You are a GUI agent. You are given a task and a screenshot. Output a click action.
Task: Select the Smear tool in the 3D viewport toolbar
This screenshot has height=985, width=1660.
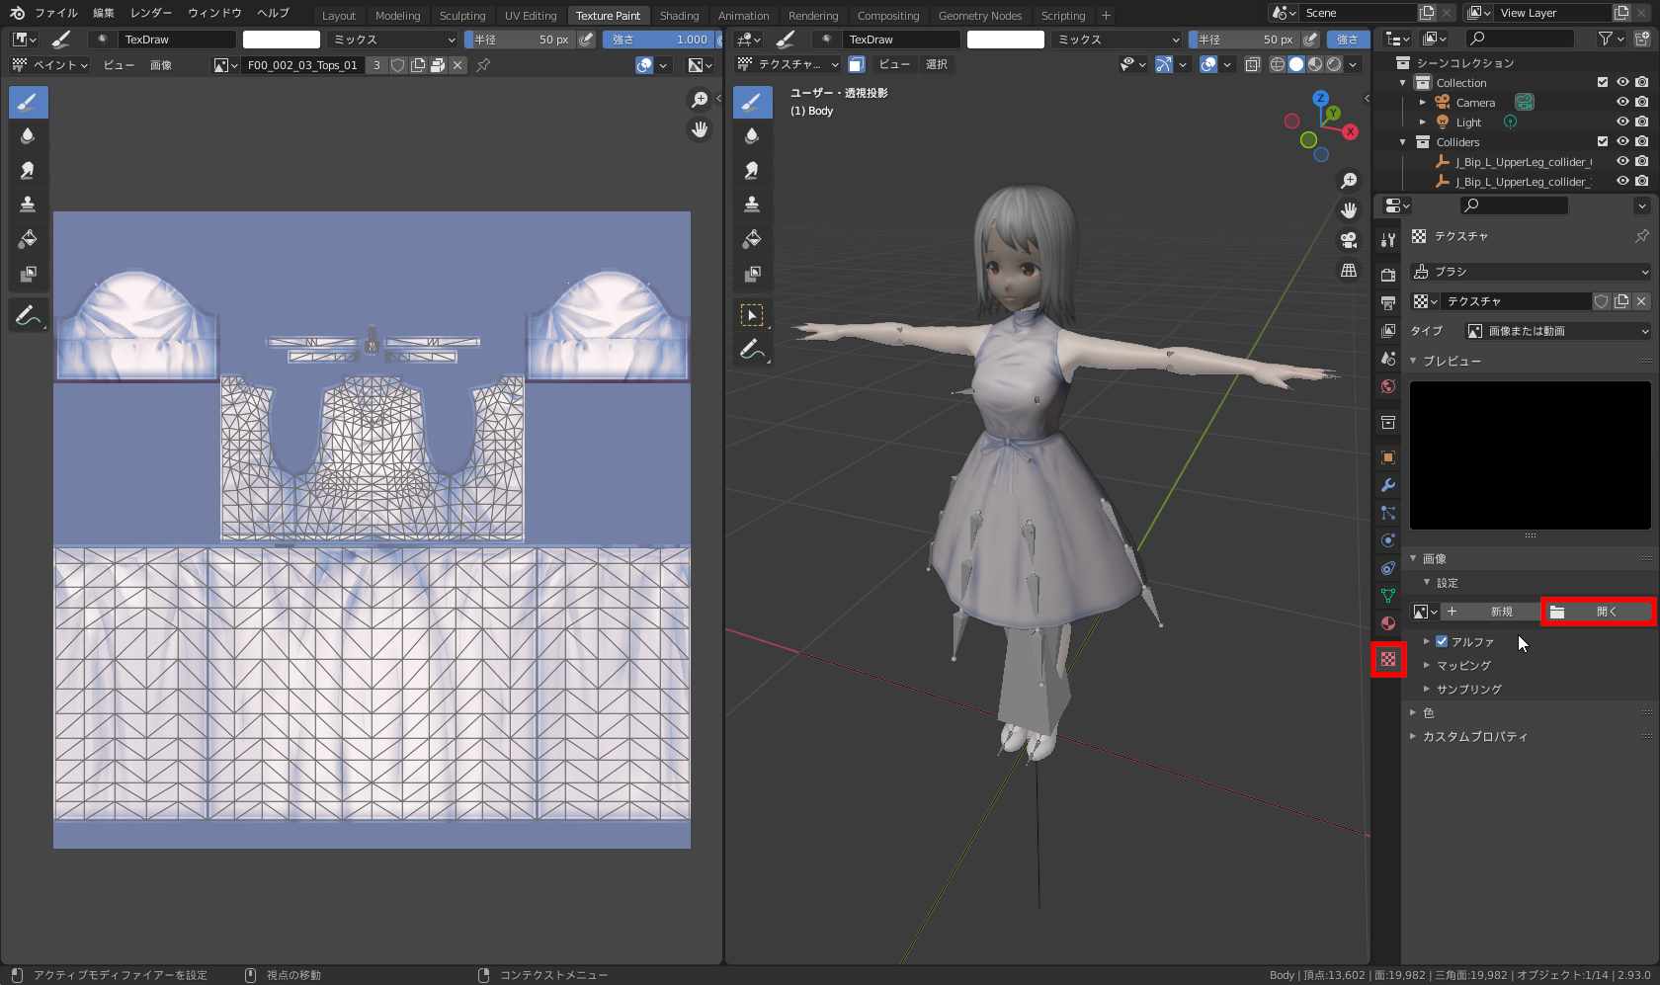click(x=752, y=170)
